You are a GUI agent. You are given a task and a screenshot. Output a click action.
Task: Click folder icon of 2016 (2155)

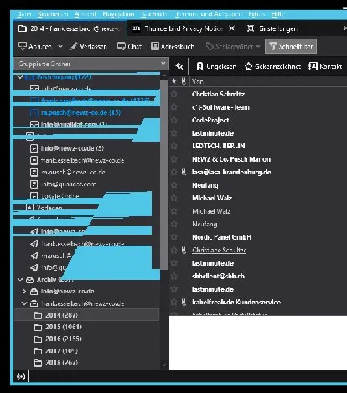[38, 339]
